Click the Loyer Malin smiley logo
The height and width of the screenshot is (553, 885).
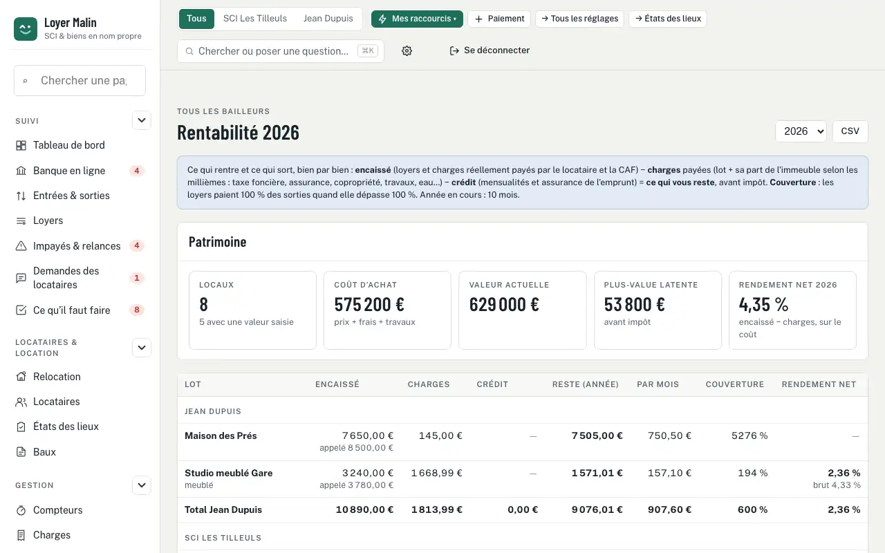pyautogui.click(x=26, y=29)
